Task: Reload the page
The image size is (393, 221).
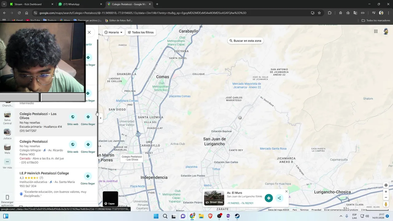Action: coord(19,13)
